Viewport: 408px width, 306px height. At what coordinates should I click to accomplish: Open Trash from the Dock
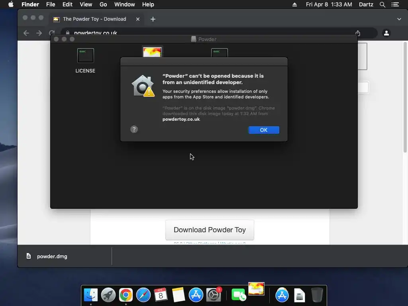pos(317,295)
